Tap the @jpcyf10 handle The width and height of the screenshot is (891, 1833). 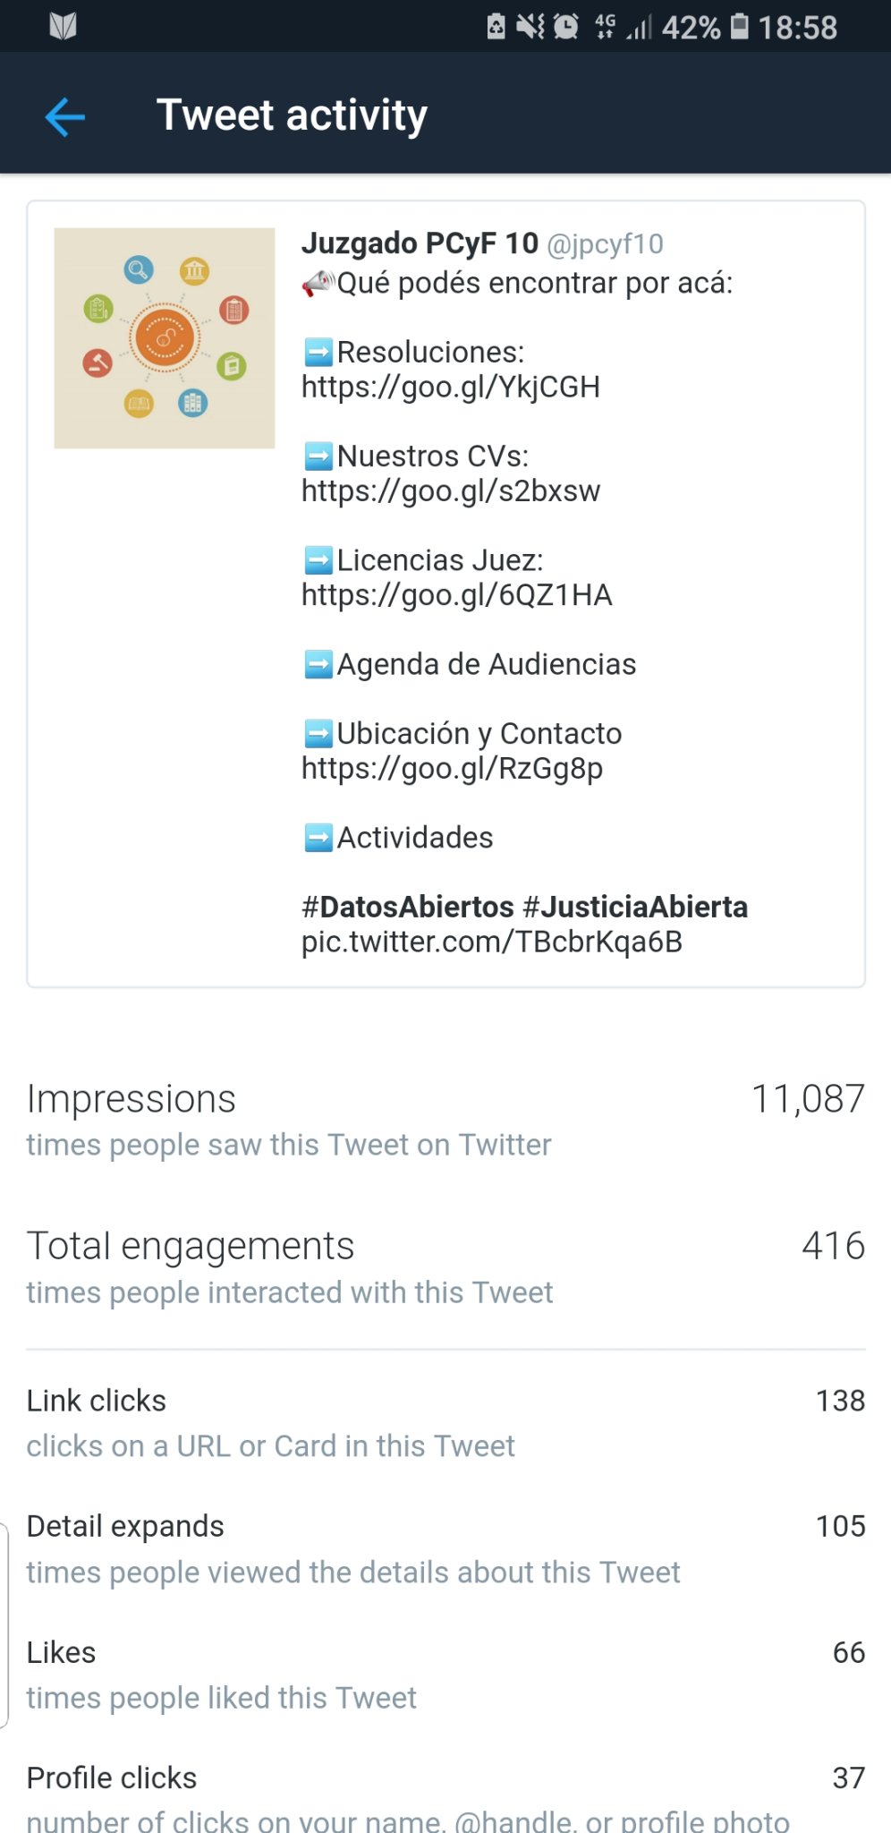[x=605, y=243]
